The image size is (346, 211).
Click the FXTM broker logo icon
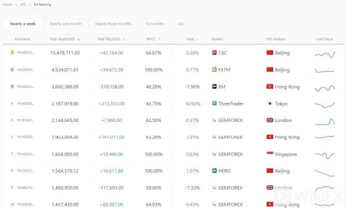[x=214, y=70]
